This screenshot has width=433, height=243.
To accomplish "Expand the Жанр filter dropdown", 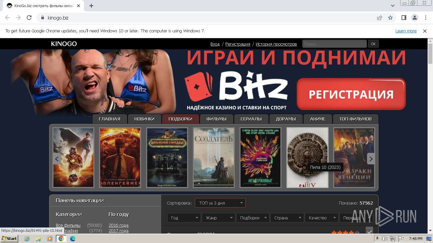I will click(218, 218).
